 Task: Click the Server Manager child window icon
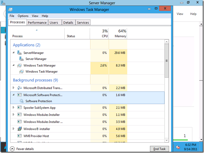(22, 59)
